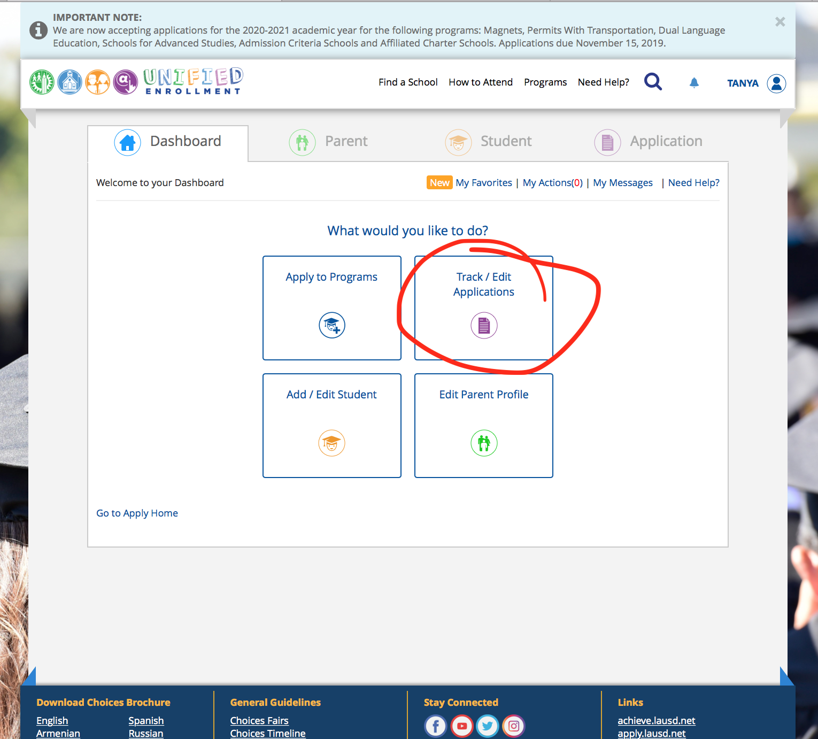Click the Add / Edit Student tile
The width and height of the screenshot is (818, 739).
click(x=332, y=426)
